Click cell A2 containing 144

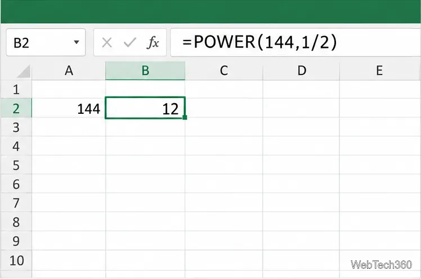coord(69,108)
